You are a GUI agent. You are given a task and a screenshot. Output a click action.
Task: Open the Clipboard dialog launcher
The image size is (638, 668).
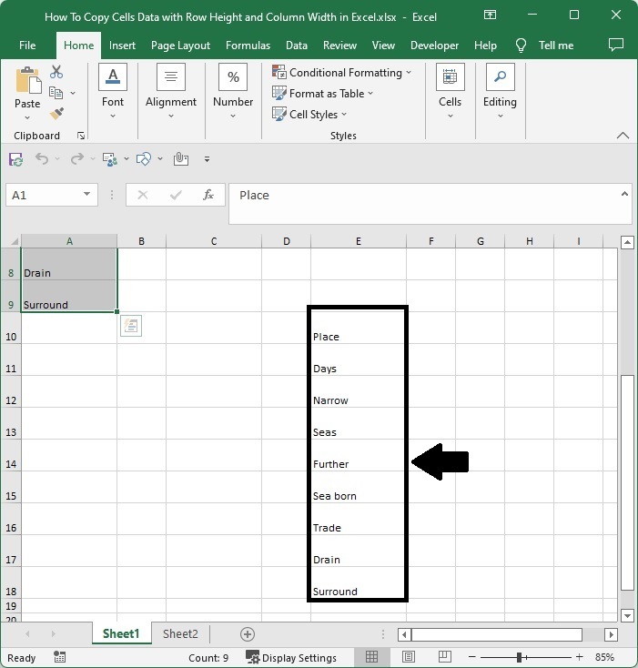pos(81,136)
